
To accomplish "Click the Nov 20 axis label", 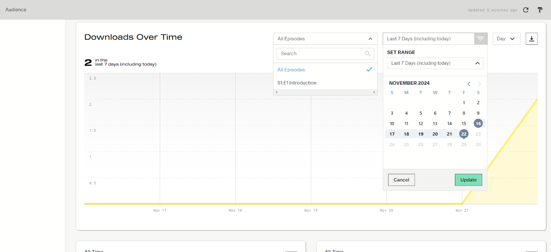I will pyautogui.click(x=386, y=210).
